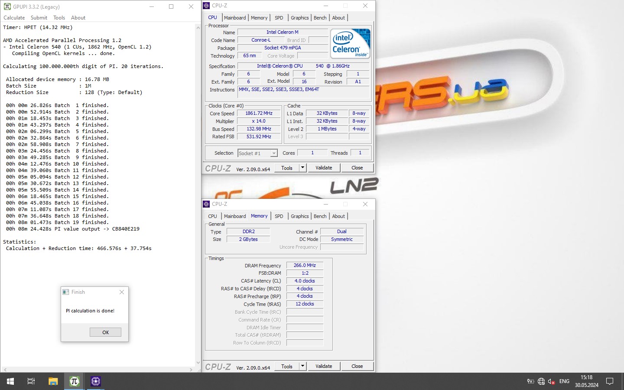Switch to Memory tab in top CPU-Z

coord(259,18)
